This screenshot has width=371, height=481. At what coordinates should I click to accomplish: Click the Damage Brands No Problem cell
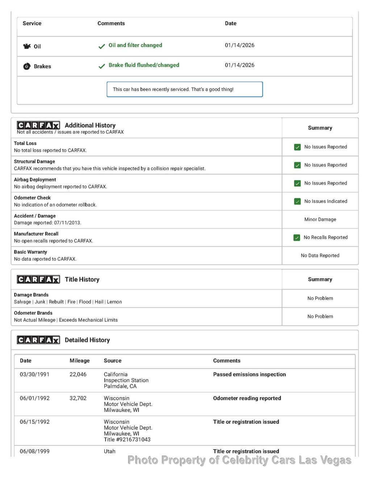click(x=320, y=298)
